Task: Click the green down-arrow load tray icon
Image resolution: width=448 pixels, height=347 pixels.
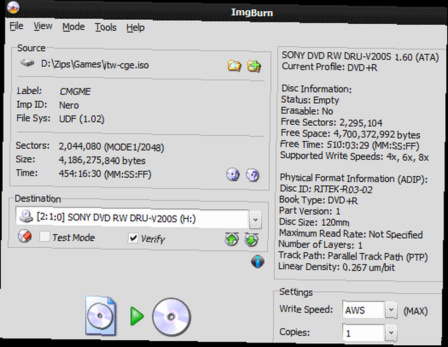Action: point(251,240)
